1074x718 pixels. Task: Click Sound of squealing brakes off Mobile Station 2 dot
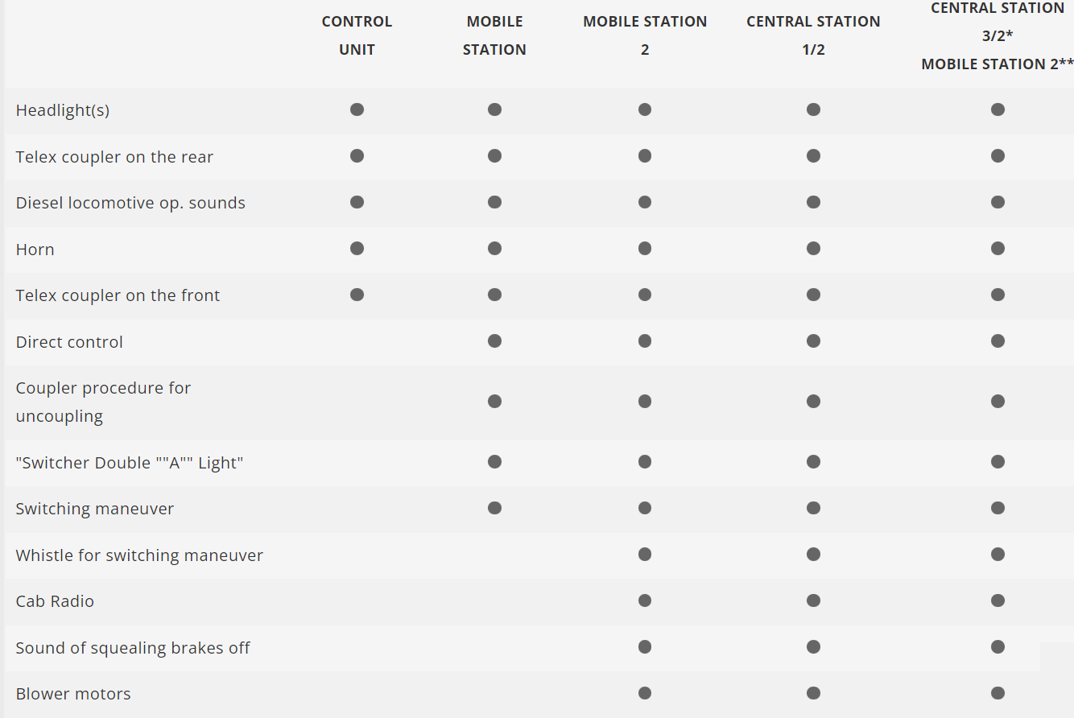tap(645, 646)
